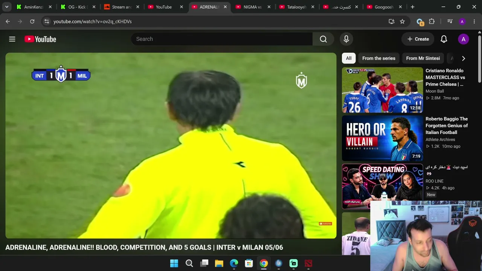Open the YouTube account avatar menu
Viewport: 482px width, 271px height.
464,39
